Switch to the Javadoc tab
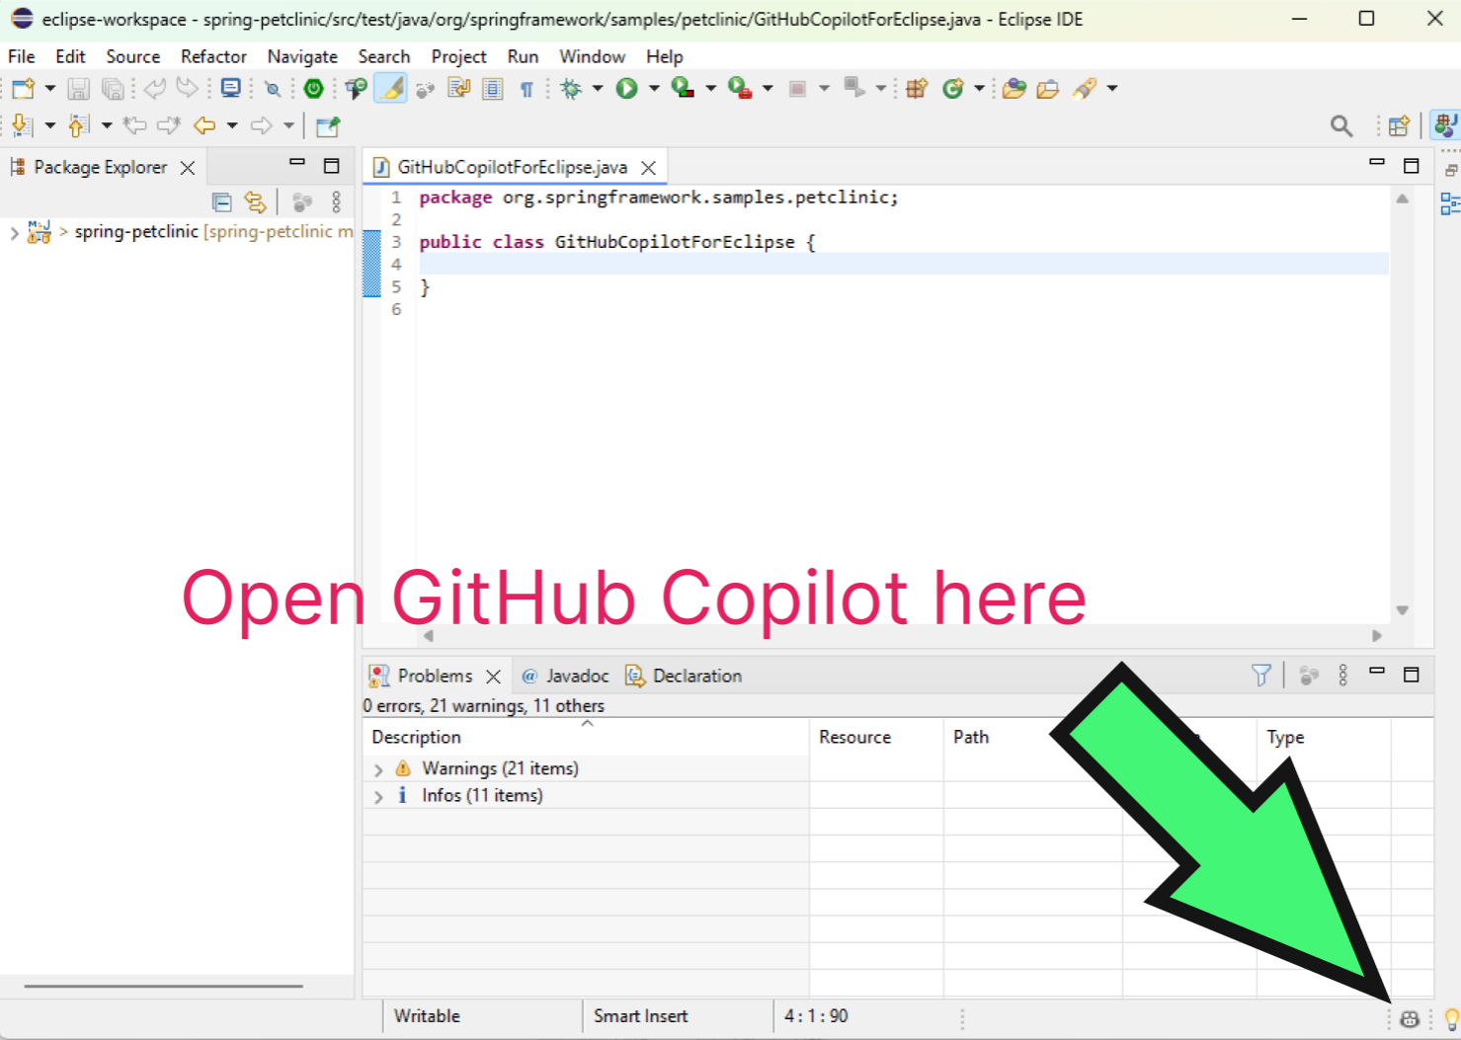 click(x=577, y=675)
